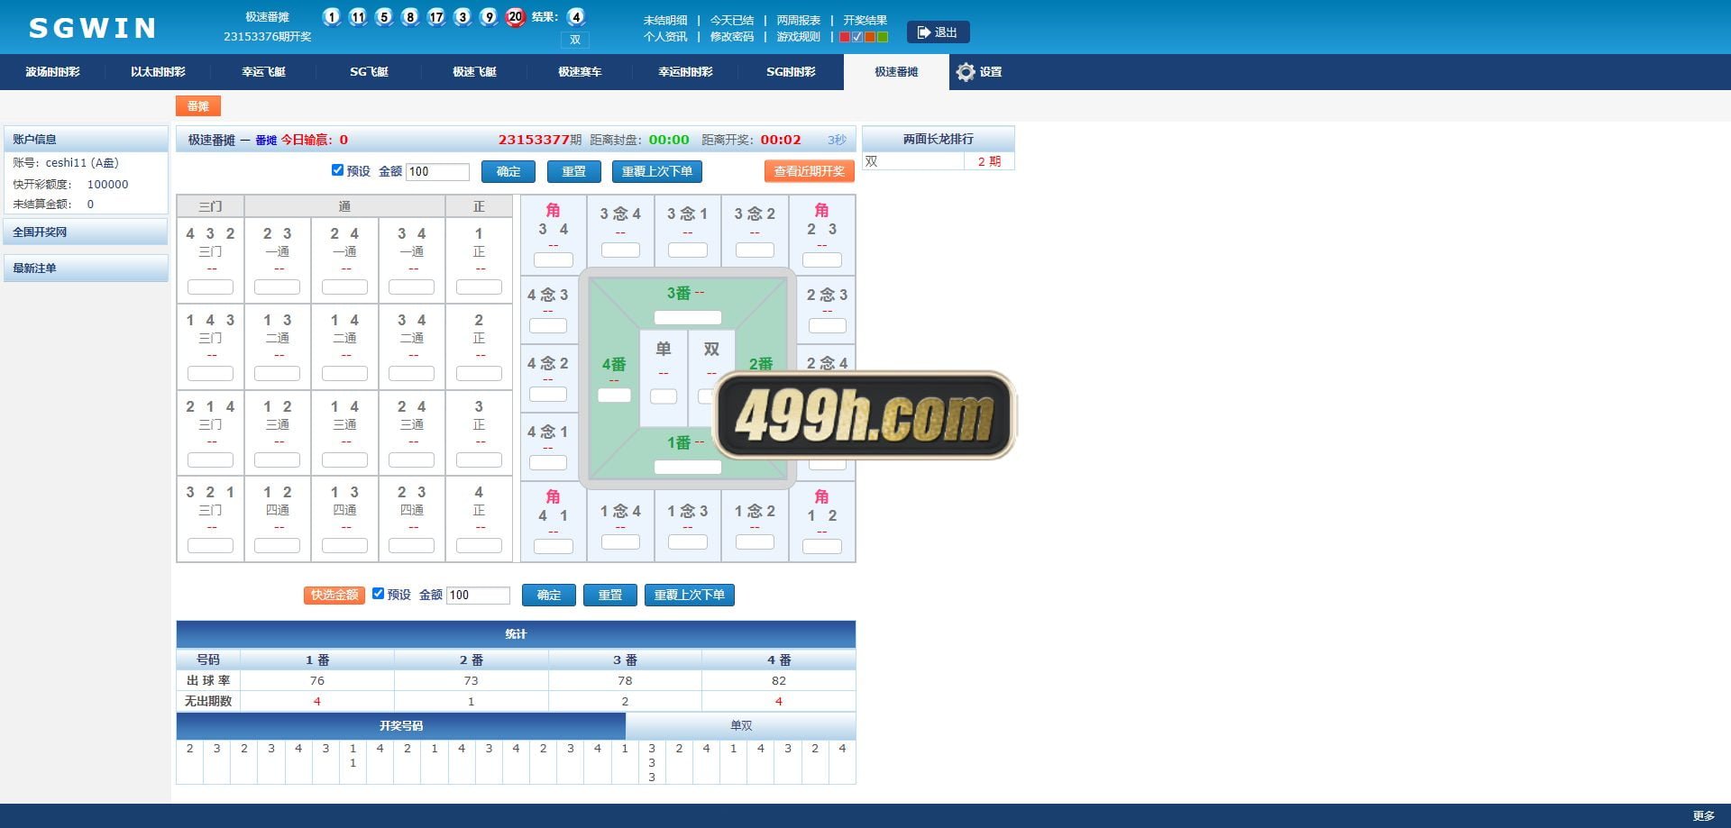Open 两周报表 link
1731x828 pixels.
[799, 20]
